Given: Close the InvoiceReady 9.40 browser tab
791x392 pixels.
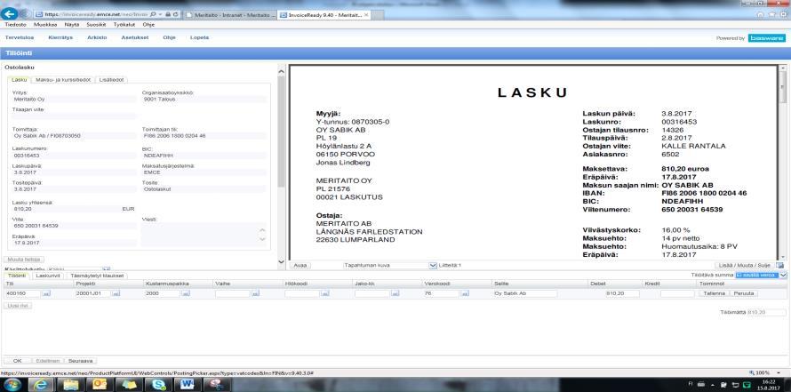Looking at the screenshot, I should point(366,14).
